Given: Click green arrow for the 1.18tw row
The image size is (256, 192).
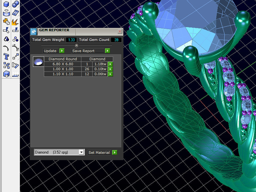Looking at the screenshot, I should click(x=110, y=64).
